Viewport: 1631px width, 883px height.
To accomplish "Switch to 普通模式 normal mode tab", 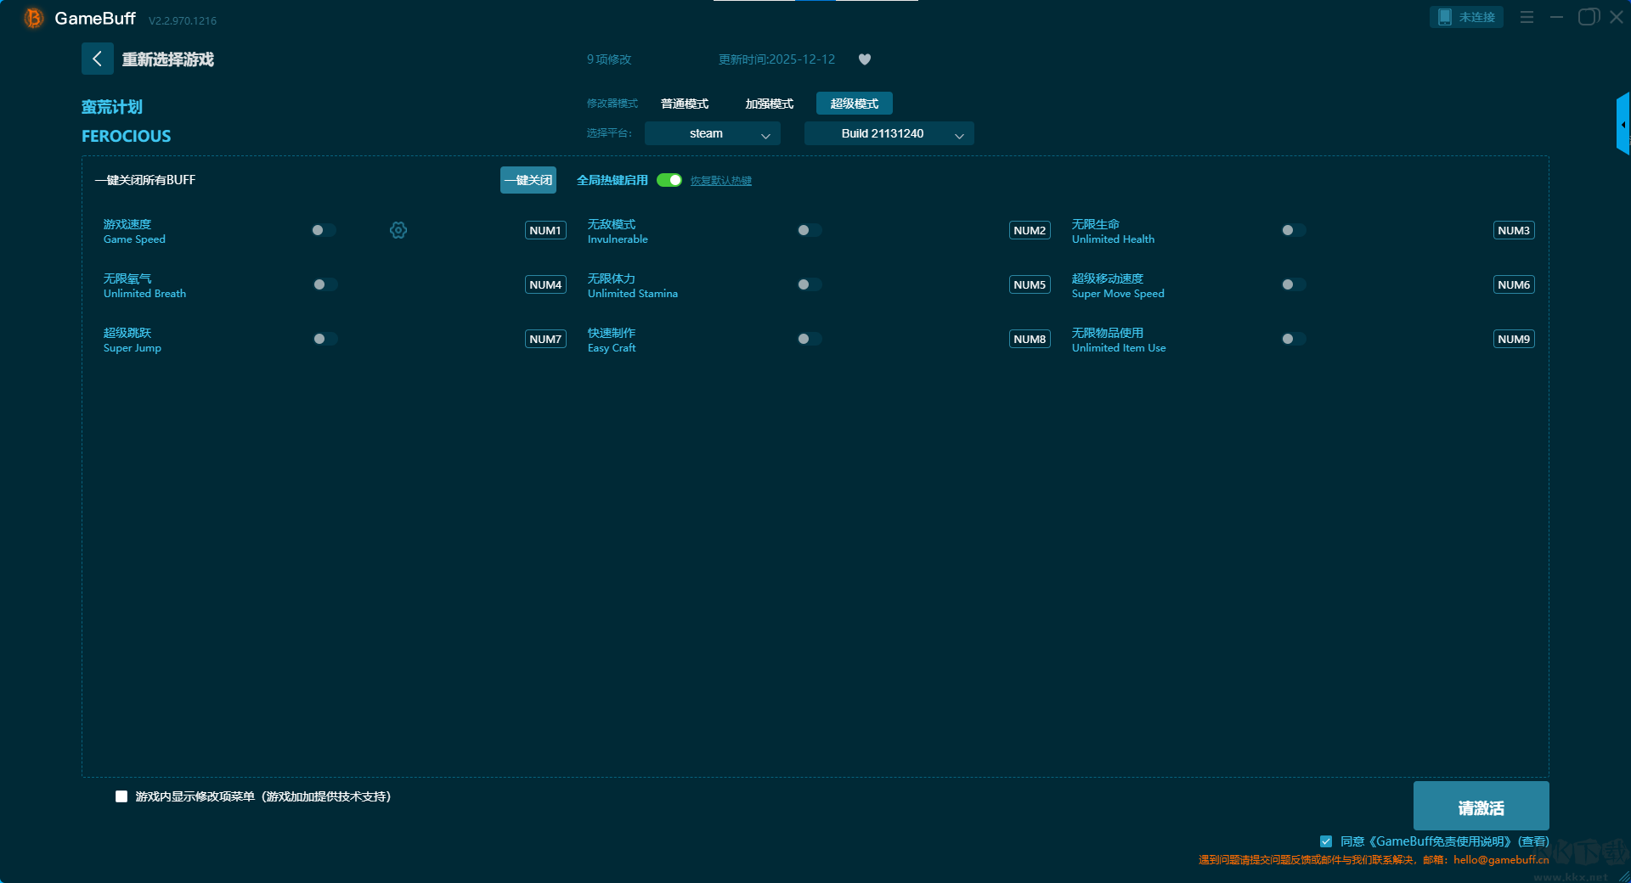I will tap(685, 104).
